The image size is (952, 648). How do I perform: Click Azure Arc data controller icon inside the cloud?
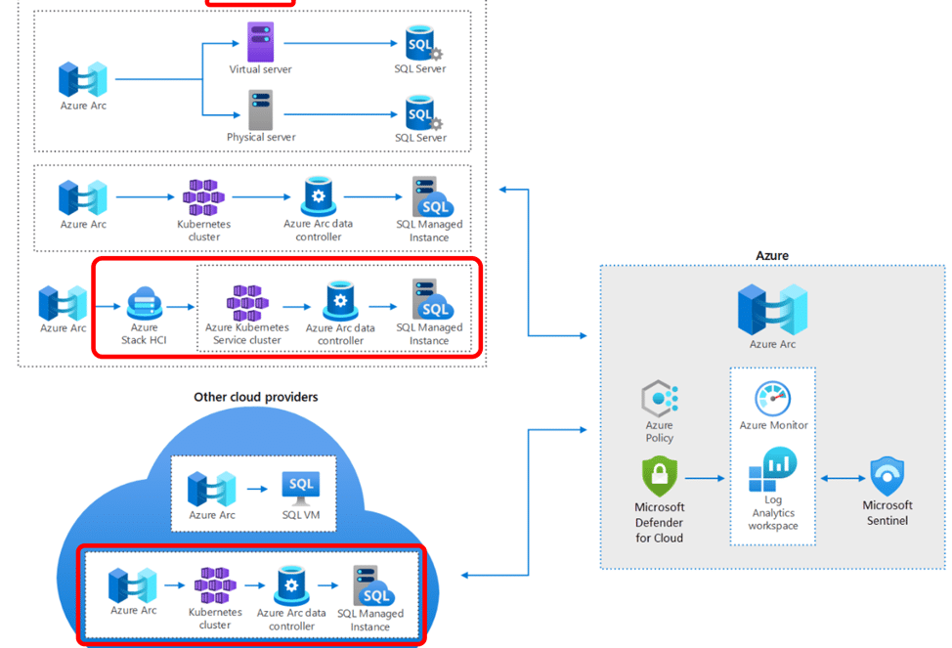pos(291,586)
